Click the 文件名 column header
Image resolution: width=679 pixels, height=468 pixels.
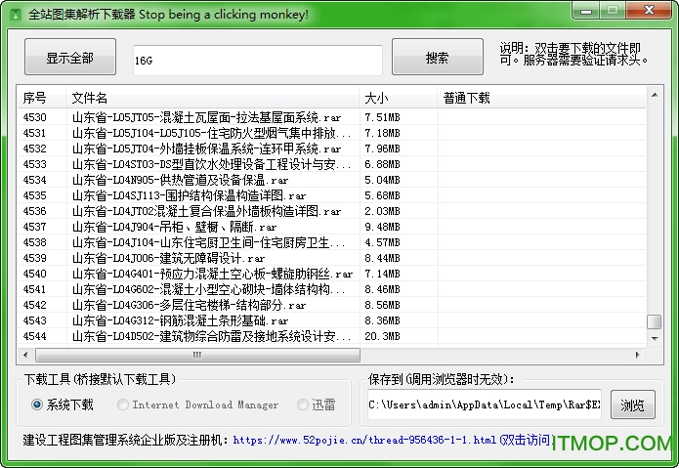pyautogui.click(x=88, y=98)
